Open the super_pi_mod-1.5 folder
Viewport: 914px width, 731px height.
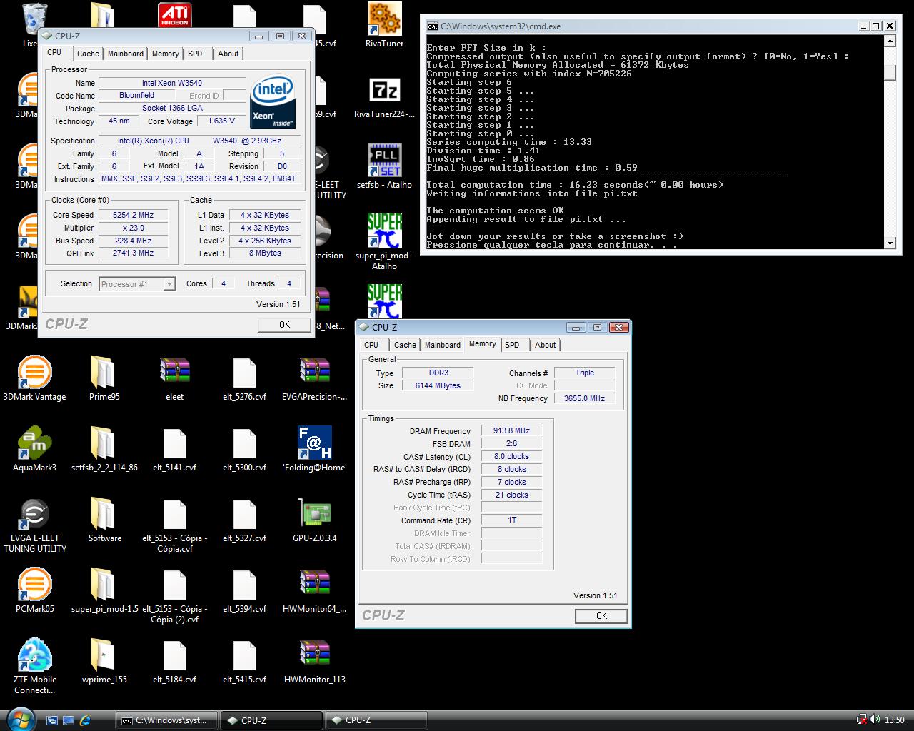point(104,591)
